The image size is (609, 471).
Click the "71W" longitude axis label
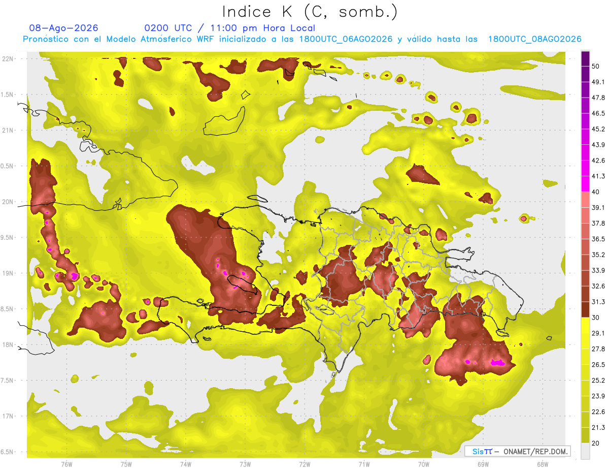[364, 464]
